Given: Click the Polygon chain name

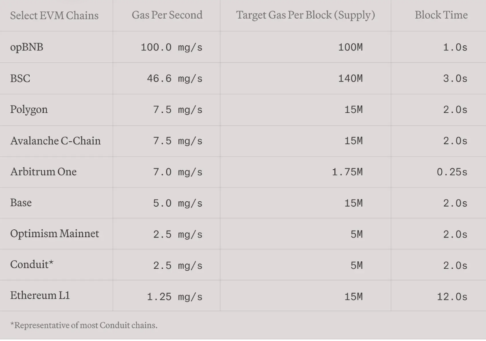Looking at the screenshot, I should [x=29, y=110].
